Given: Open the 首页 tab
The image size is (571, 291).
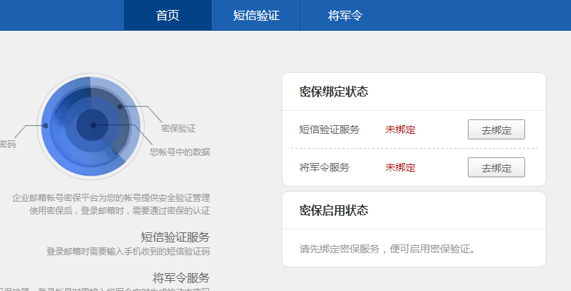Looking at the screenshot, I should [x=168, y=16].
